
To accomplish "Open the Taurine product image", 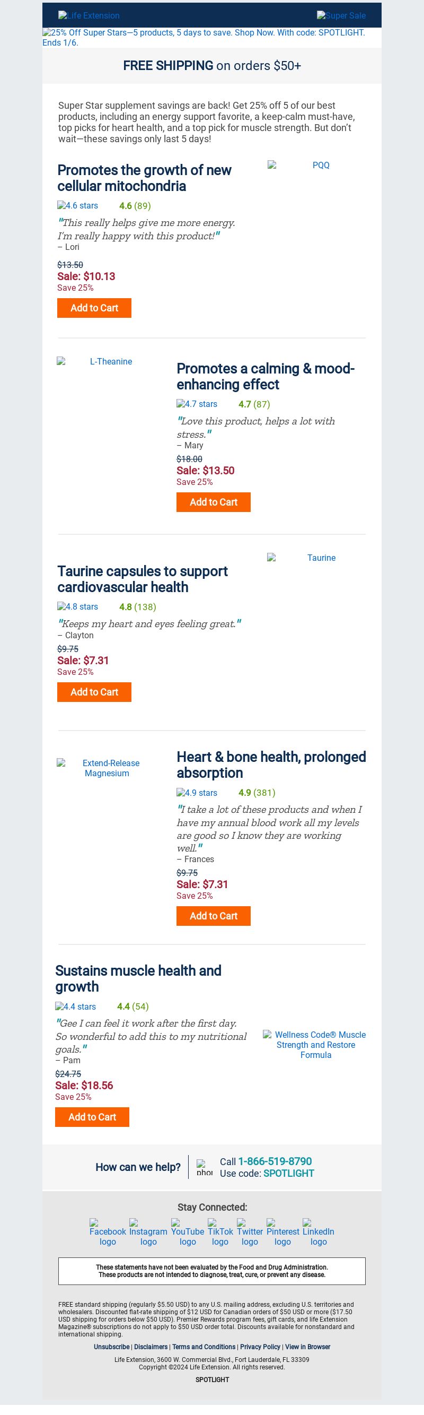I will pos(316,558).
